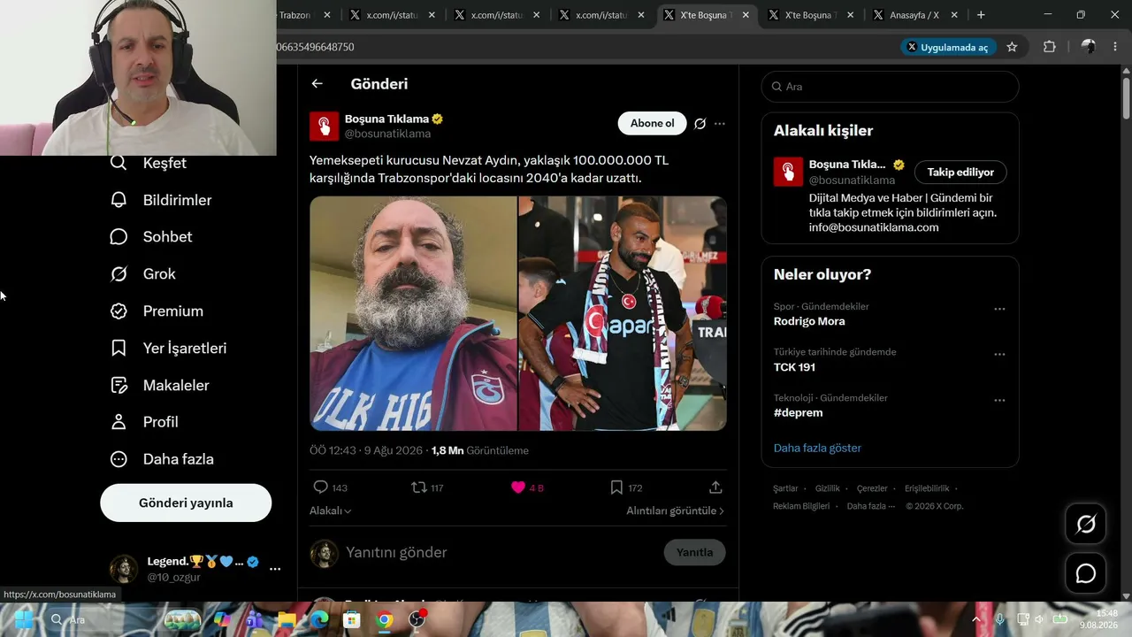
Task: Open Yer İşaretleri bookmarks in the sidebar
Action: pyautogui.click(x=168, y=349)
